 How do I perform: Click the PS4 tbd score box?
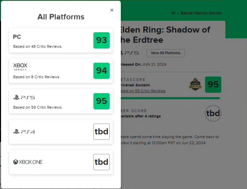pos(102,132)
